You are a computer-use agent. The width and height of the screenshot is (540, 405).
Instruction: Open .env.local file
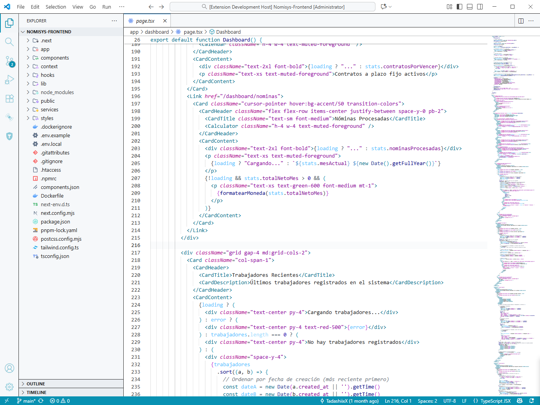pyautogui.click(x=71, y=144)
